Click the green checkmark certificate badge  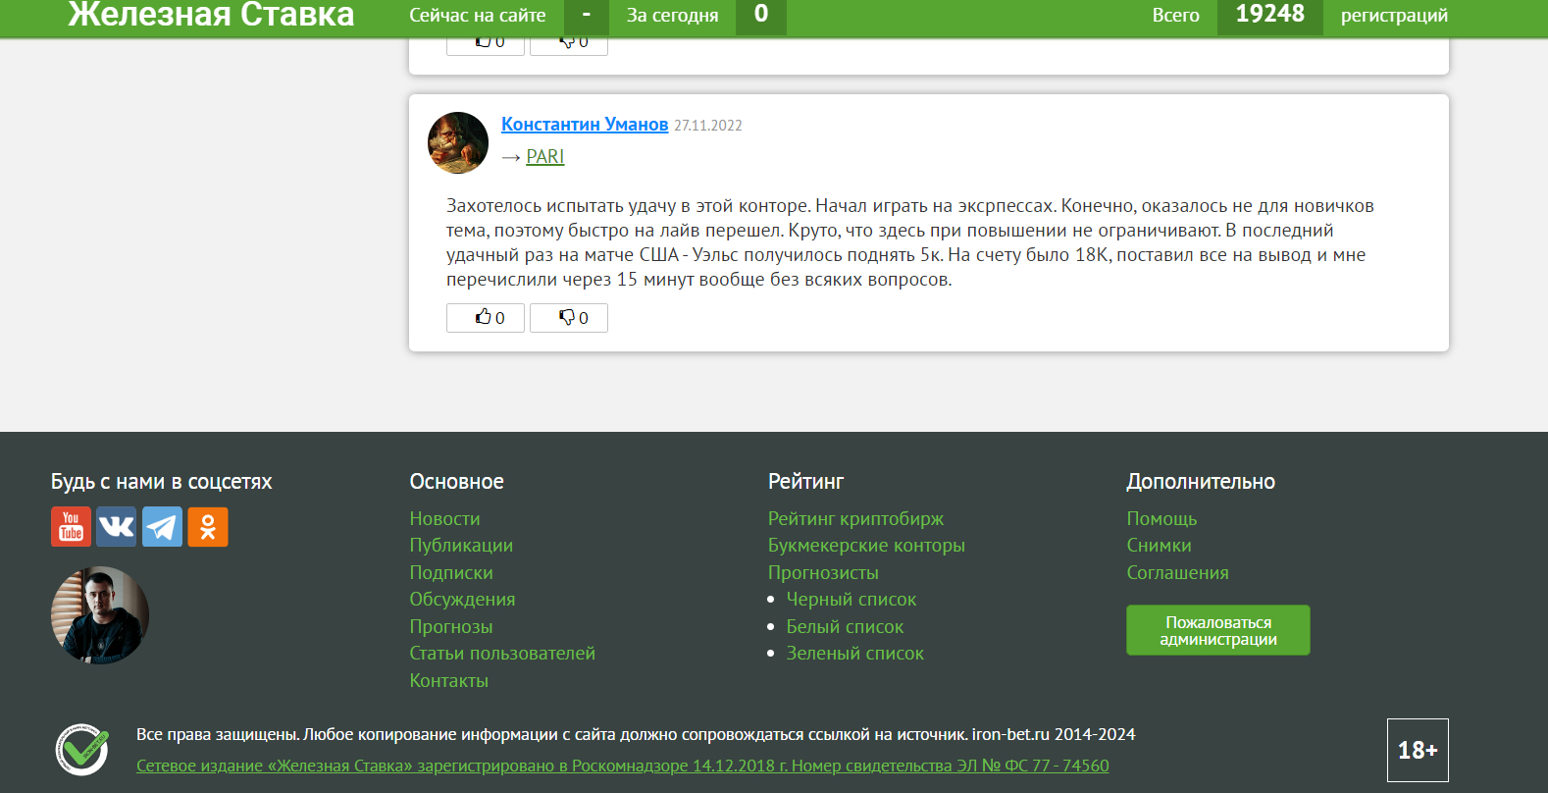(x=82, y=750)
